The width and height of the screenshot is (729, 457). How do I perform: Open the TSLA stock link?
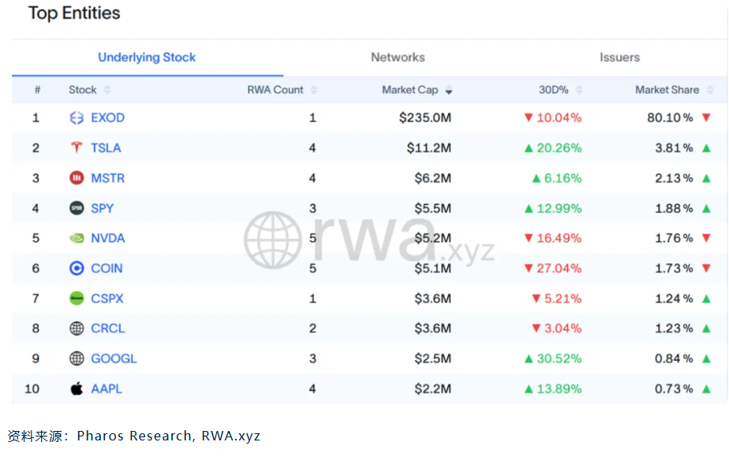106,148
